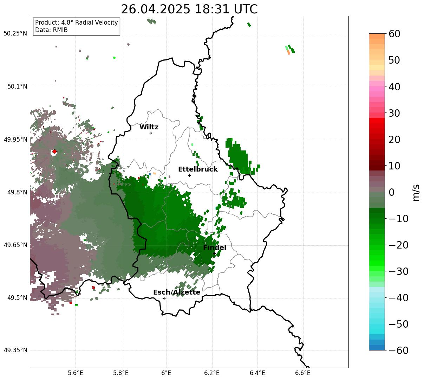The height and width of the screenshot is (380, 424).
Task: Click the colorbar −10 tick label
Action: (x=398, y=219)
